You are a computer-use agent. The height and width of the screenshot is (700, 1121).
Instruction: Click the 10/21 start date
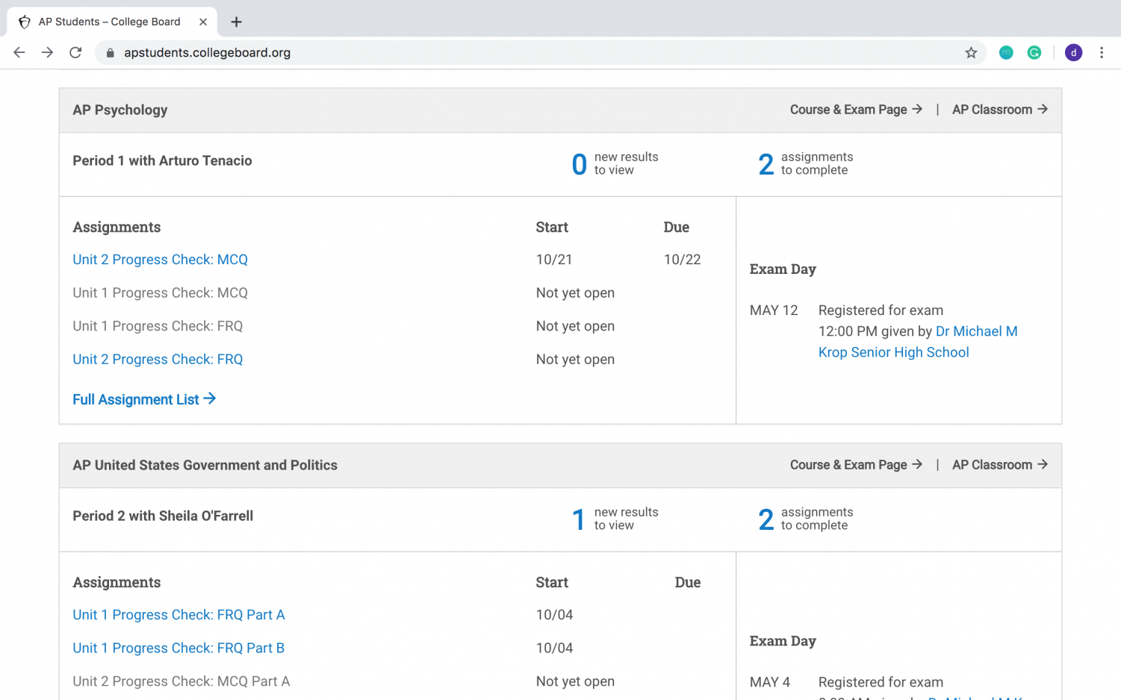[554, 260]
